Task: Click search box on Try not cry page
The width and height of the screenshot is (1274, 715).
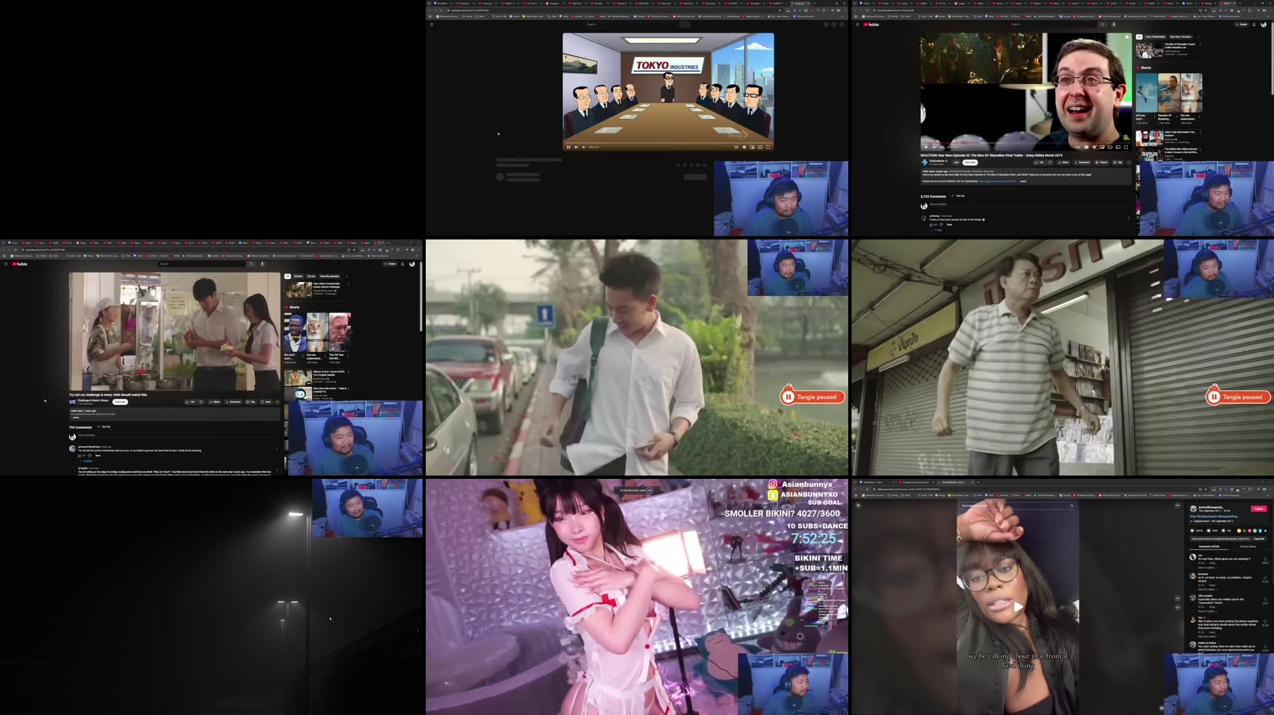Action: 203,263
